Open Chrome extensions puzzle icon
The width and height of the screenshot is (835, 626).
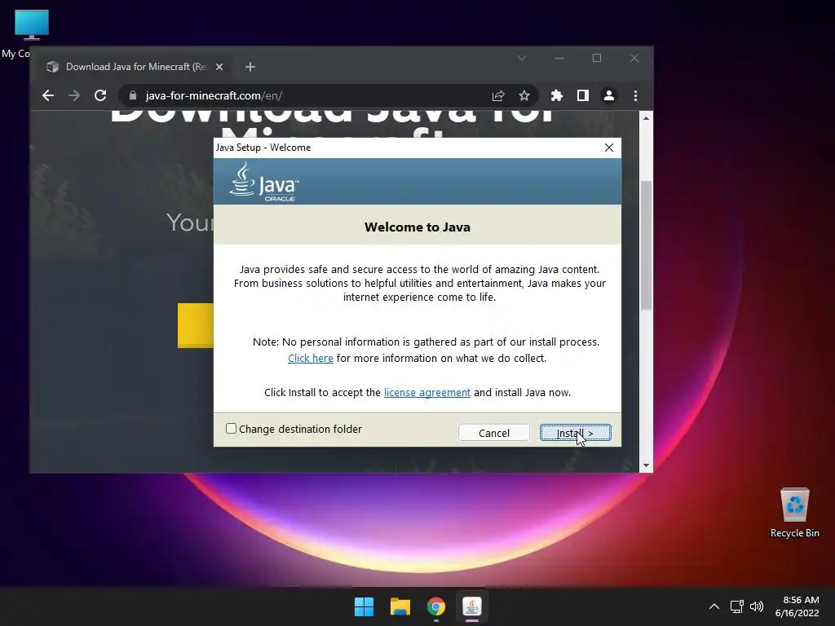[x=556, y=96]
